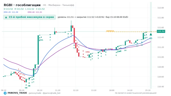Click the Telegram logo icon in footer
Viewport: 171px width, 96px height.
(5, 93)
